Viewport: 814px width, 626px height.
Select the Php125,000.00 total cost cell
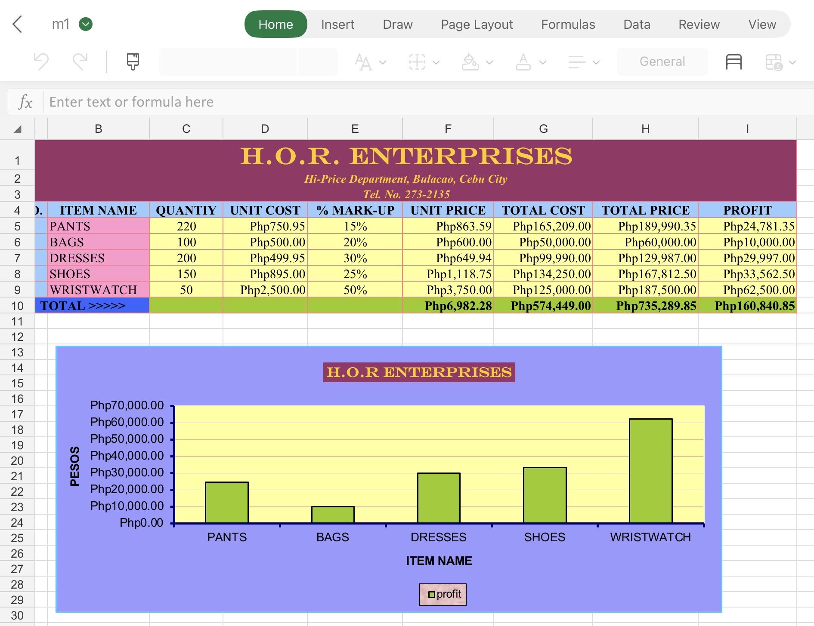pyautogui.click(x=543, y=290)
